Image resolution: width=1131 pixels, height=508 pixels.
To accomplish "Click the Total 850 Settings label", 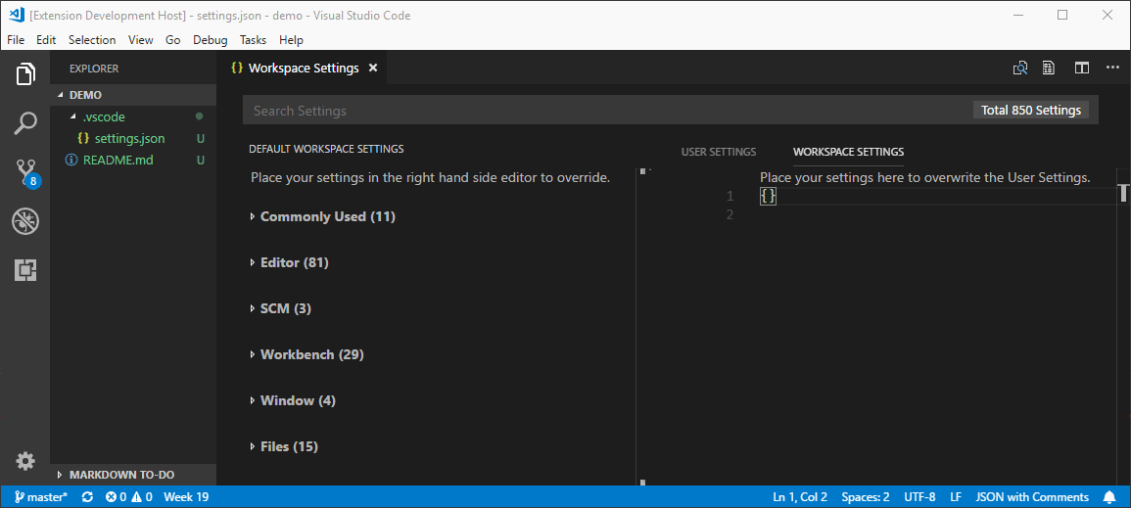I will point(1031,111).
